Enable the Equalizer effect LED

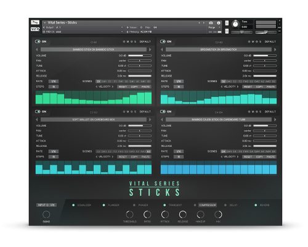[73, 205]
